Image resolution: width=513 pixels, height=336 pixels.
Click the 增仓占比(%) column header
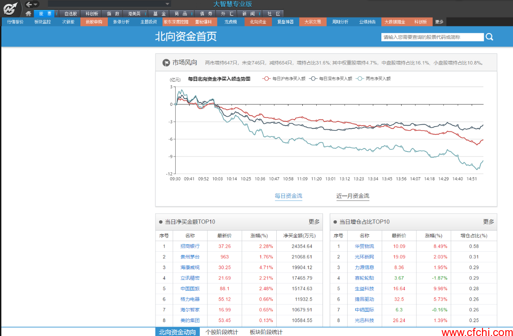[x=473, y=236]
